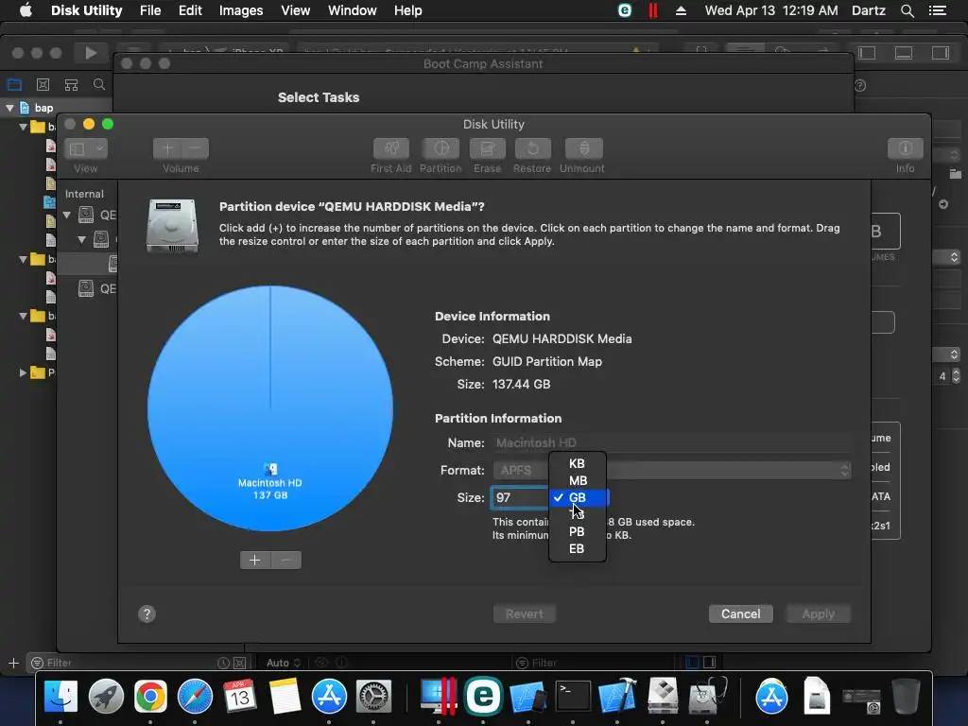The image size is (968, 726).
Task: Open the Format APFS dropdown
Action: click(x=672, y=471)
